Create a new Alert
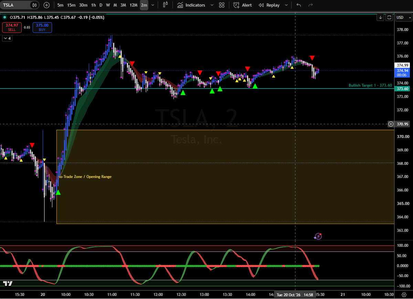 [243, 5]
